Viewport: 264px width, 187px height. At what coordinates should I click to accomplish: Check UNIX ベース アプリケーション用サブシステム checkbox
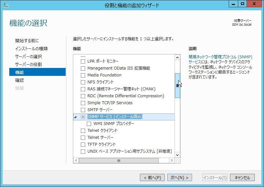83,151
